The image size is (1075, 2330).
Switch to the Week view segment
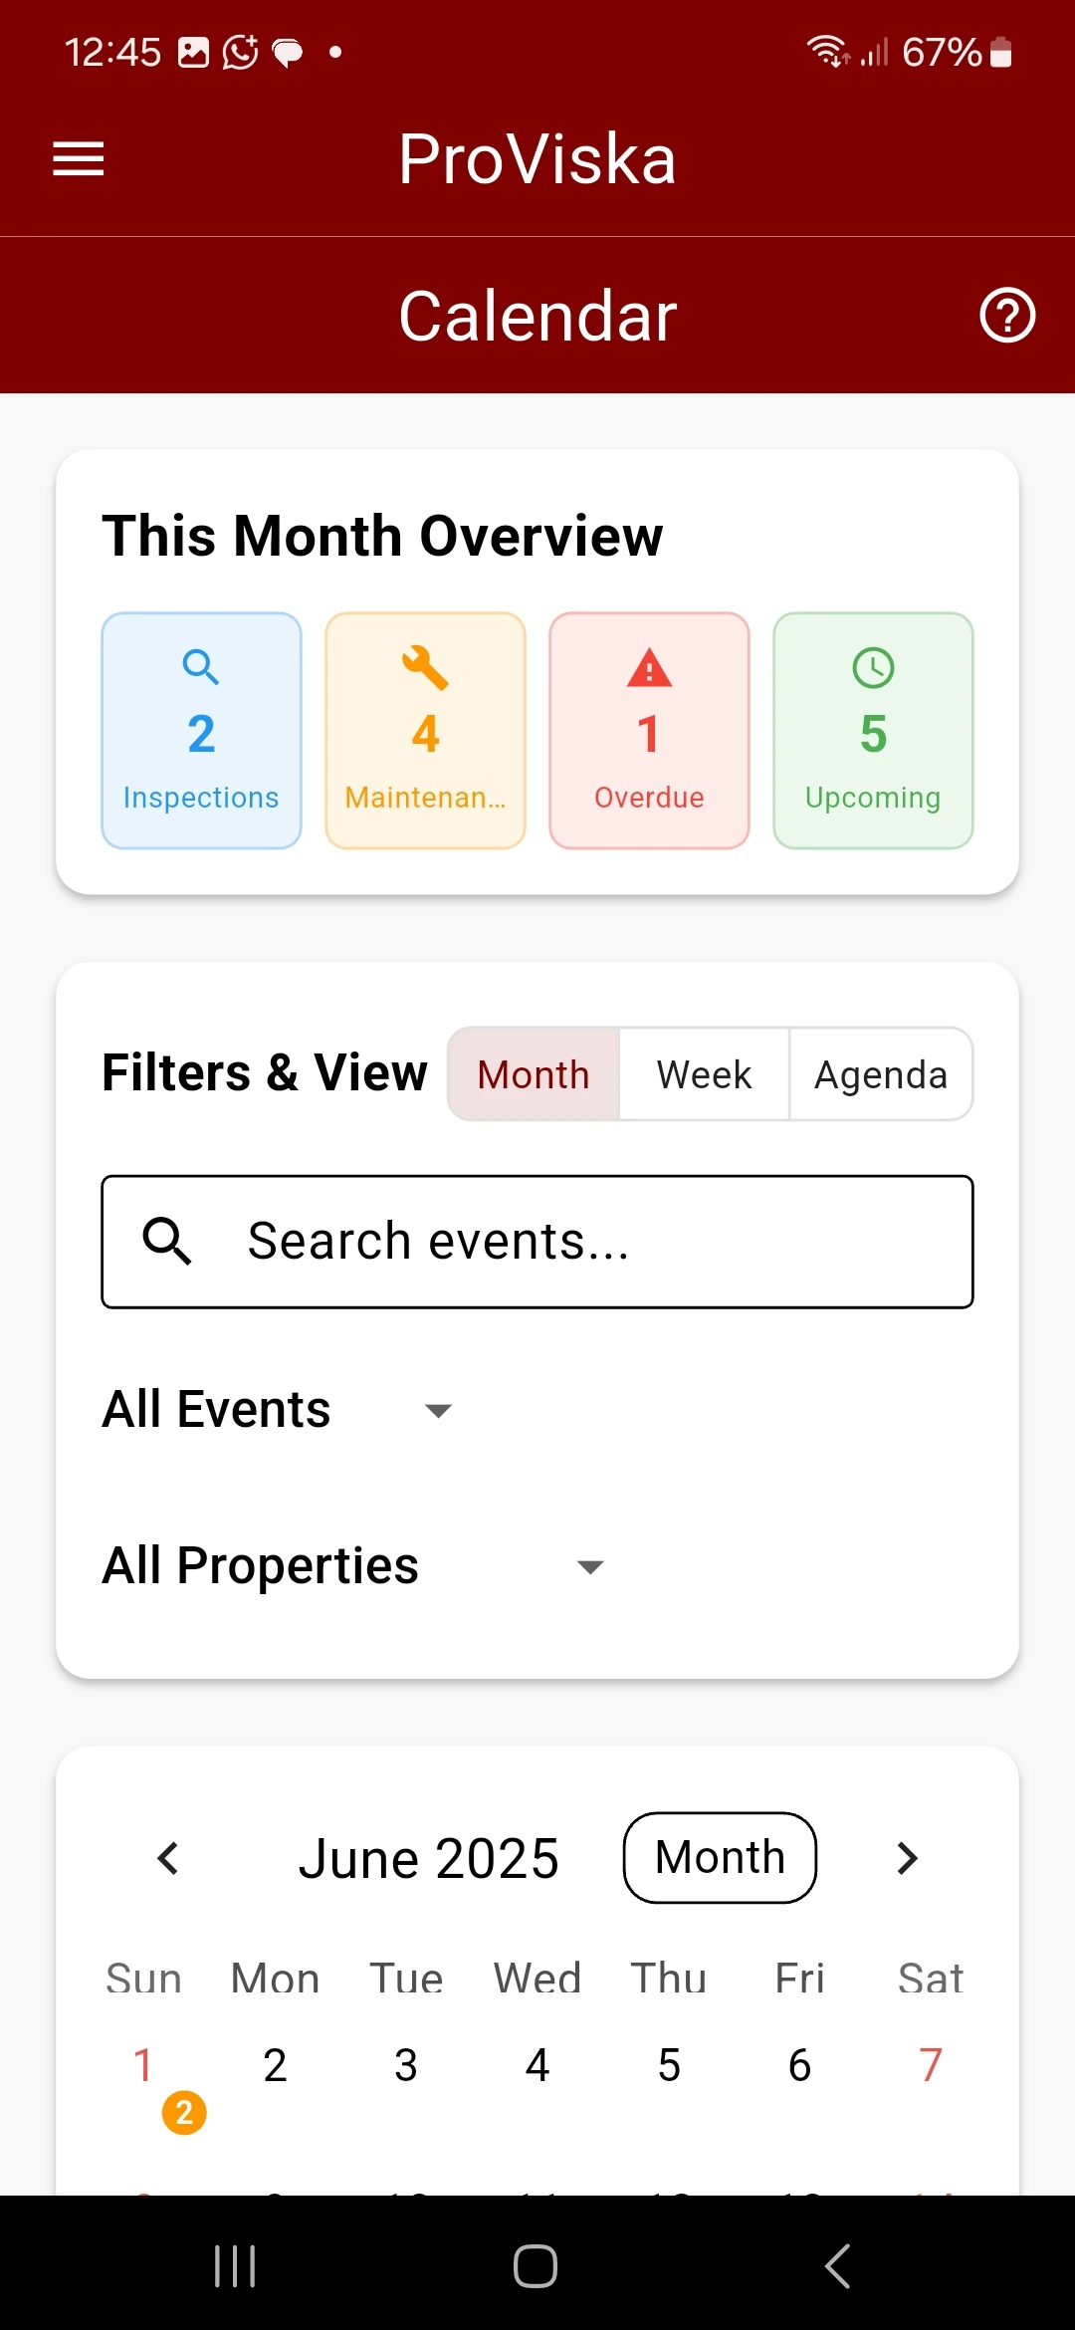point(704,1075)
